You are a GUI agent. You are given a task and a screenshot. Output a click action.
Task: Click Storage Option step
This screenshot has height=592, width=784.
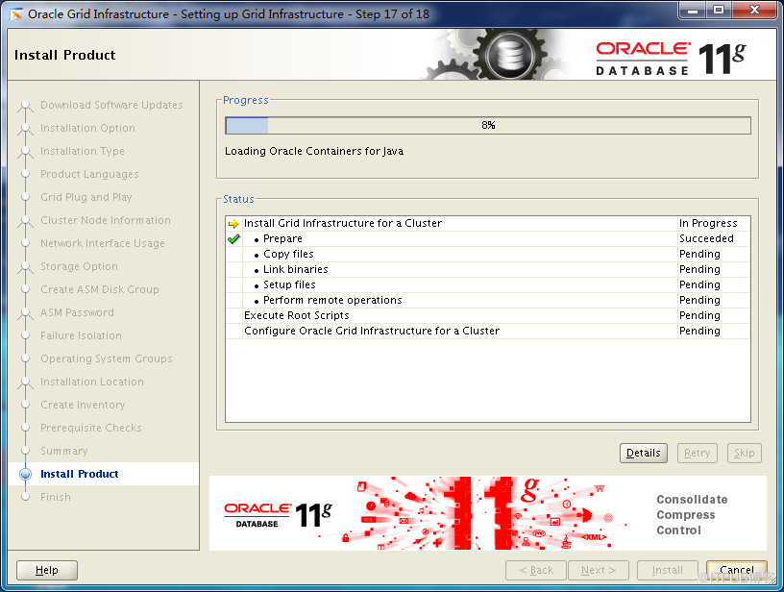[x=79, y=266]
